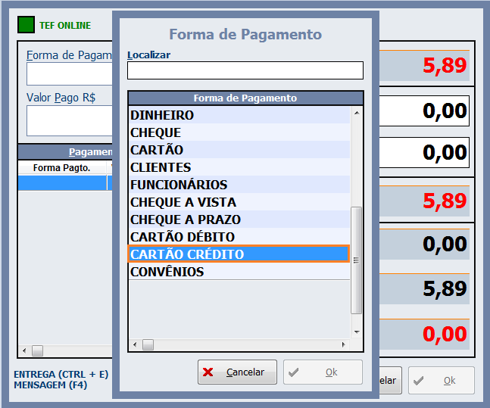Click the vertical scrollbar thumb in payment list
490x408 pixels.
(357, 259)
